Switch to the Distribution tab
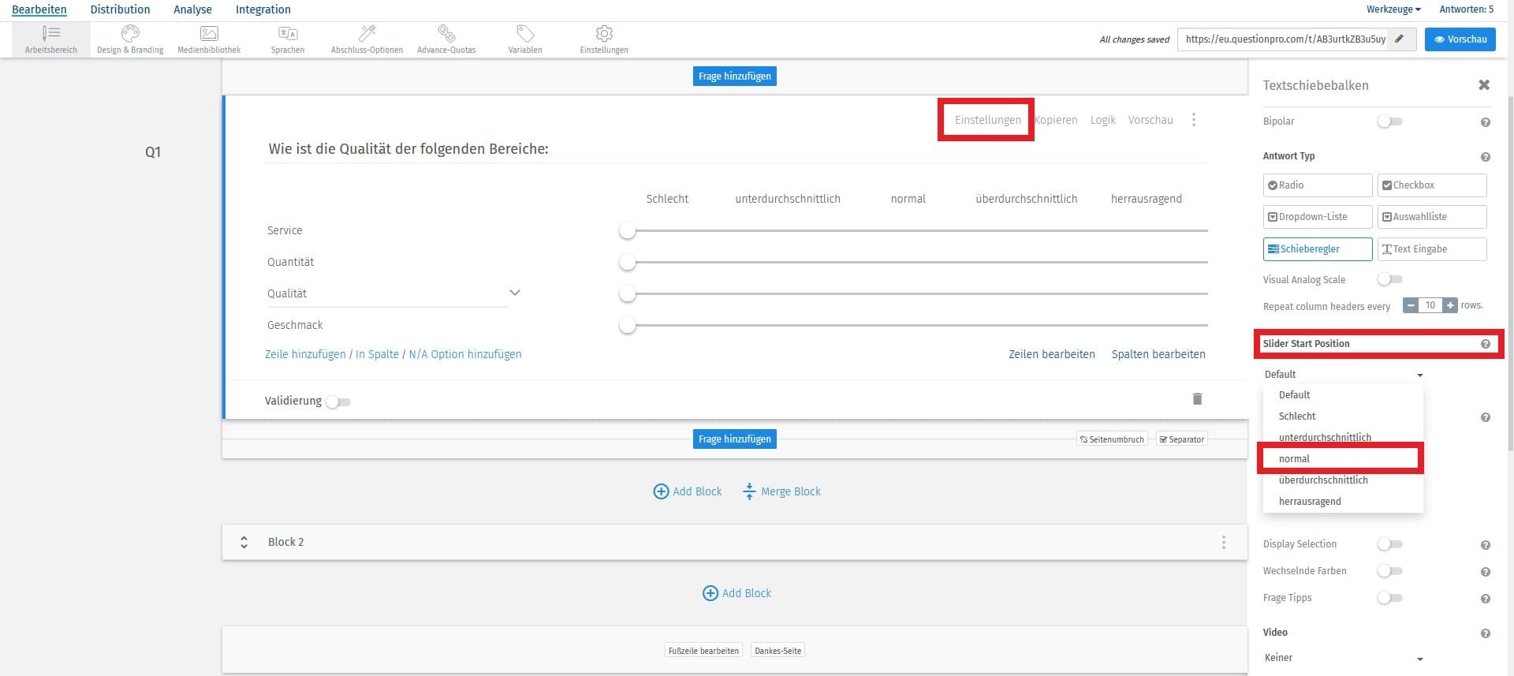Image resolution: width=1514 pixels, height=676 pixels. [120, 9]
